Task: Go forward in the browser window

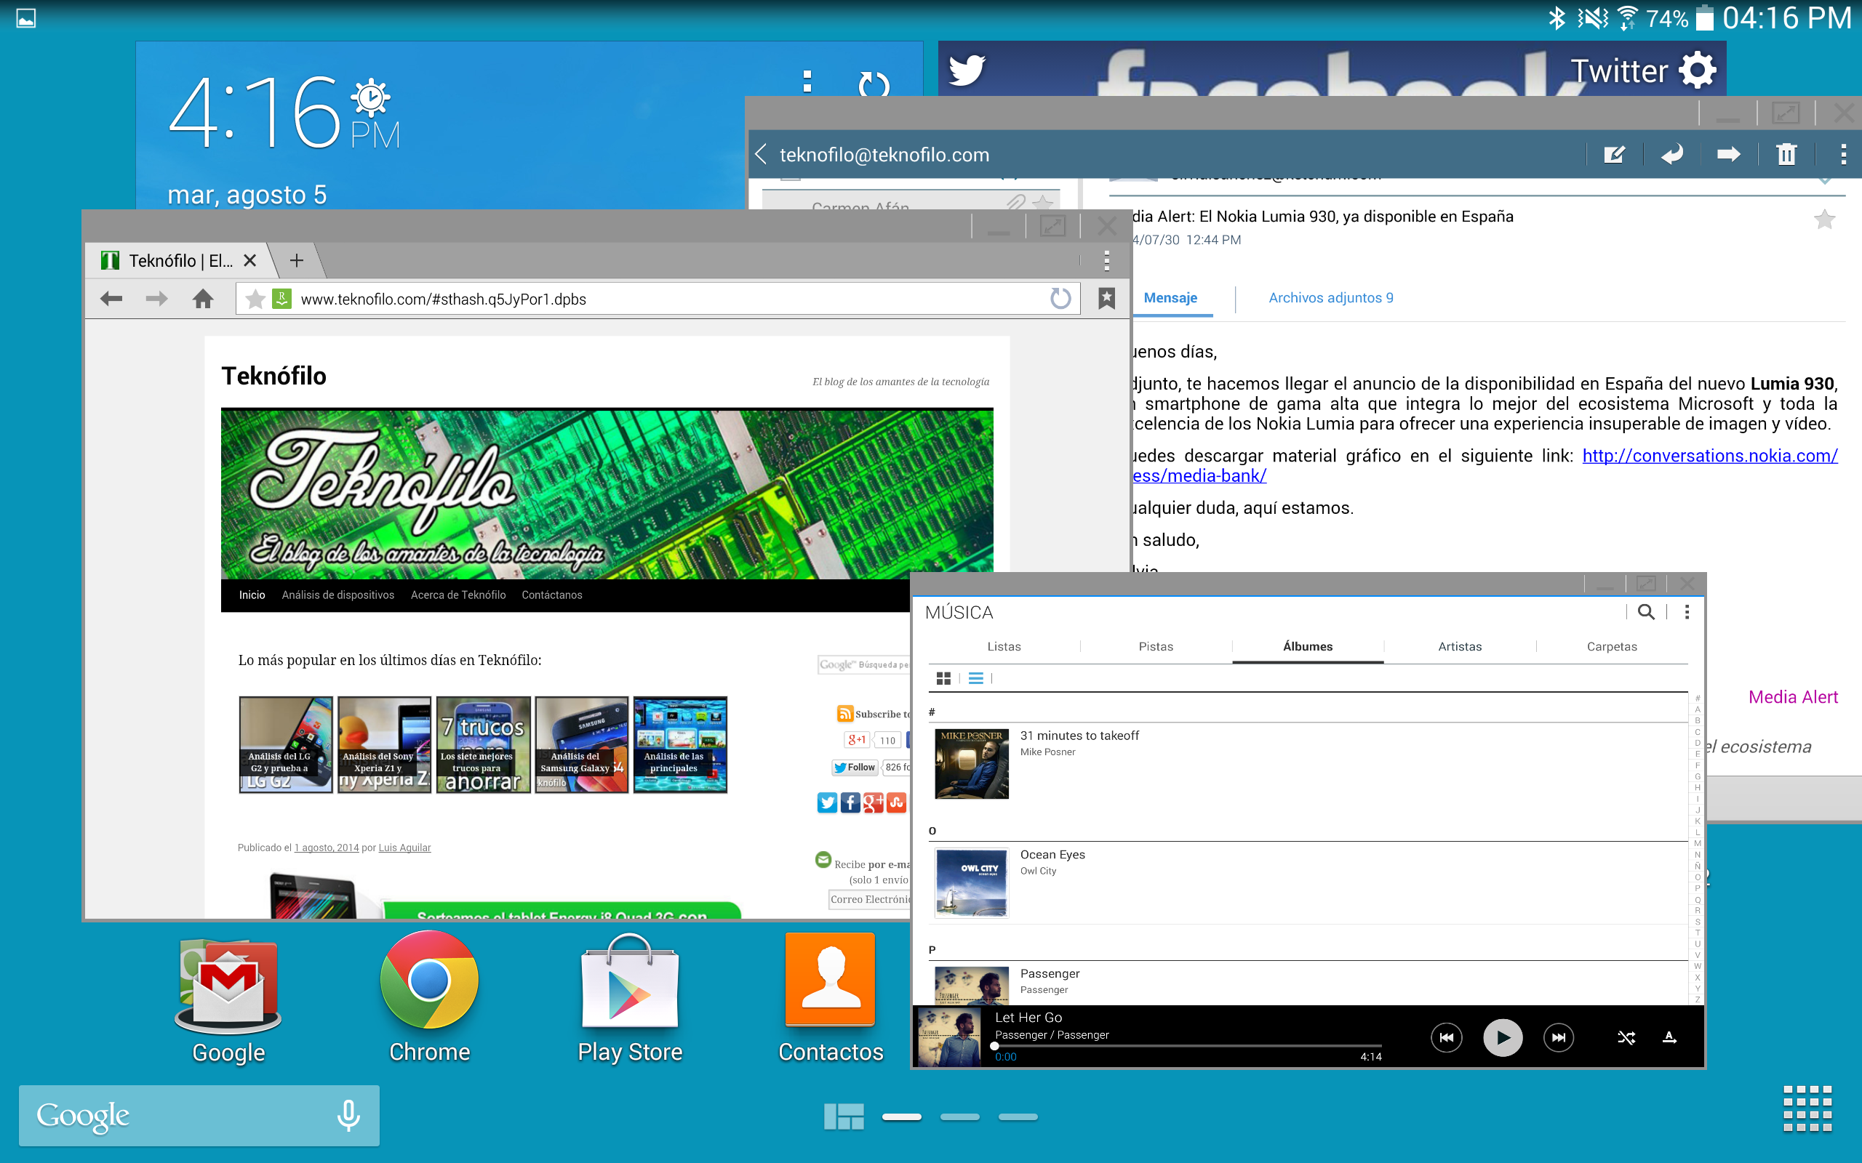Action: [157, 299]
